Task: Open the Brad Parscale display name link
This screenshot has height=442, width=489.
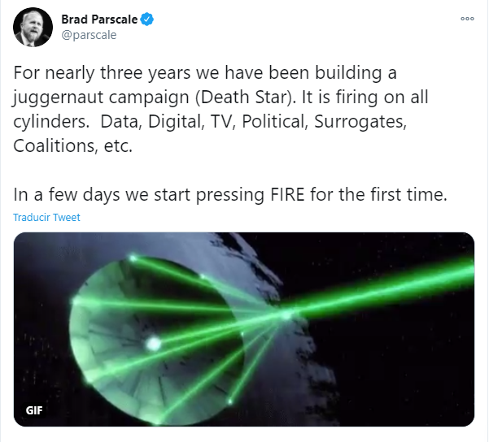Action: (x=99, y=19)
